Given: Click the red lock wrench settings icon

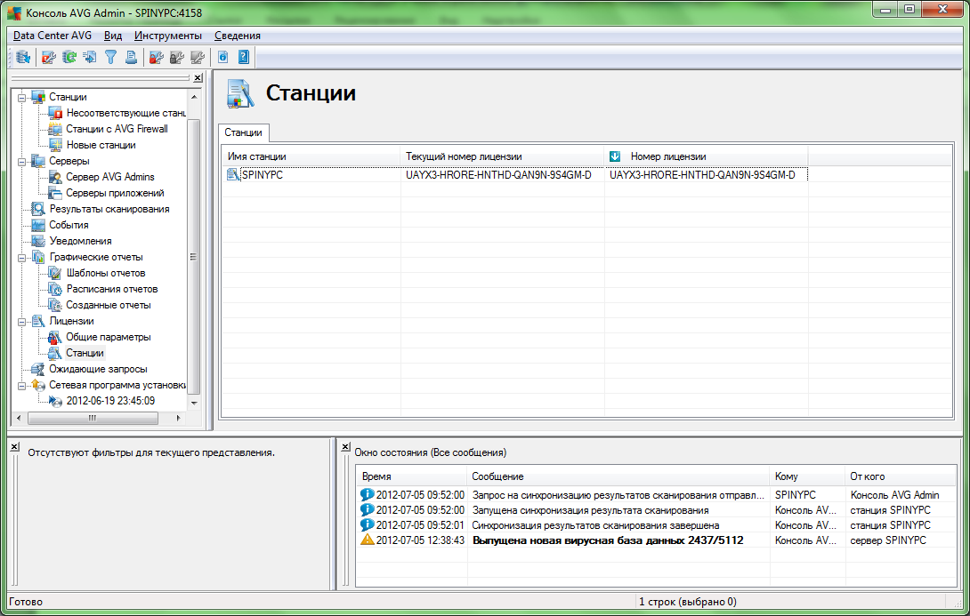Looking at the screenshot, I should 157,58.
